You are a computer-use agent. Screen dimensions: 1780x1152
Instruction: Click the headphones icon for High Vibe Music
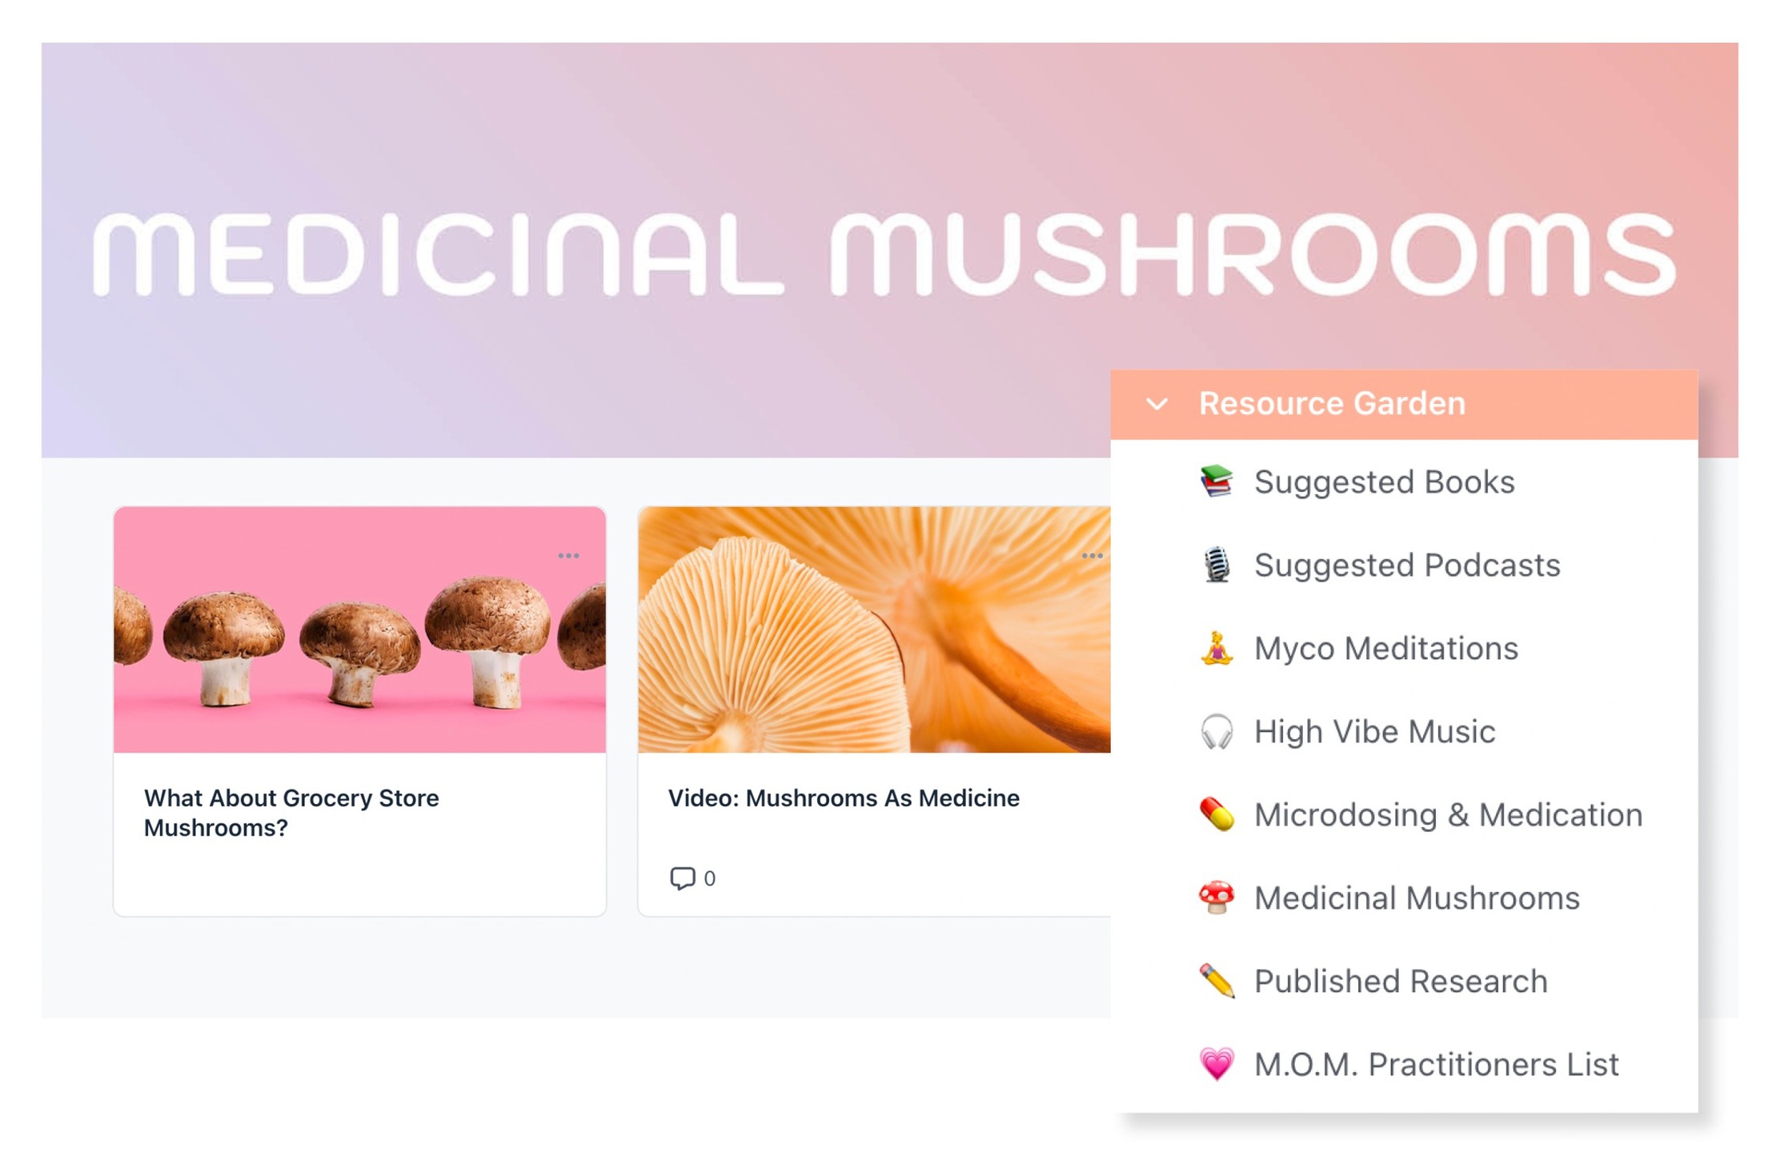tap(1217, 731)
